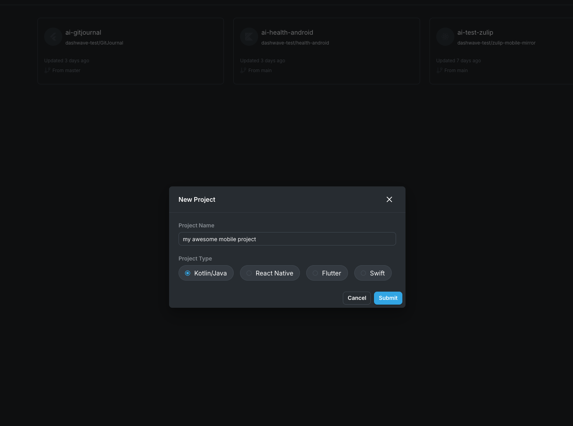Screen dimensions: 573x426
Task: Open the ai-gitjournal project title
Action: coord(83,33)
